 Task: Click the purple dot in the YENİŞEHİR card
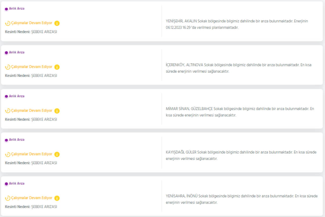click(6, 9)
